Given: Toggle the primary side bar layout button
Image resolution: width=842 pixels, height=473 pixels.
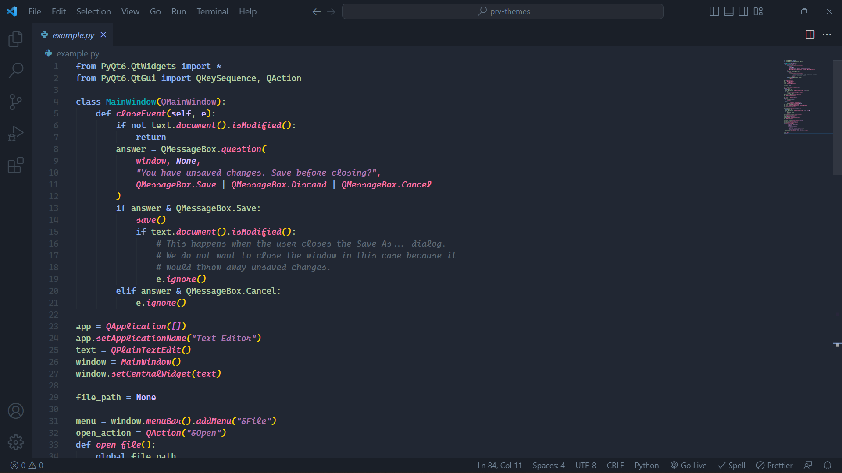Looking at the screenshot, I should pyautogui.click(x=714, y=11).
